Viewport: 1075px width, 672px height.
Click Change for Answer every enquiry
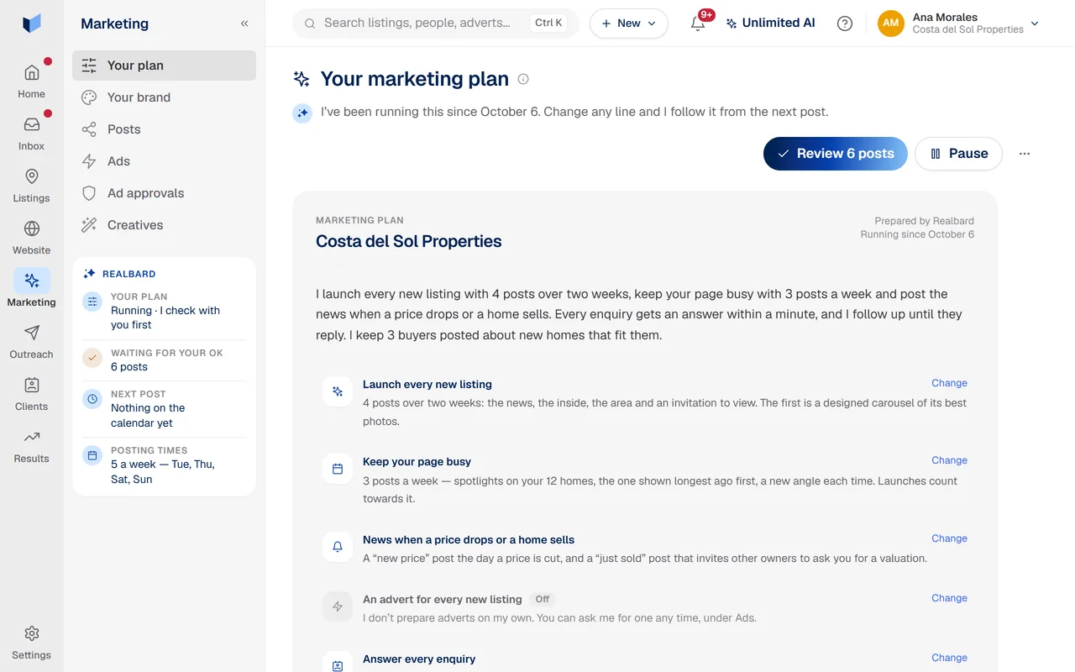tap(949, 658)
